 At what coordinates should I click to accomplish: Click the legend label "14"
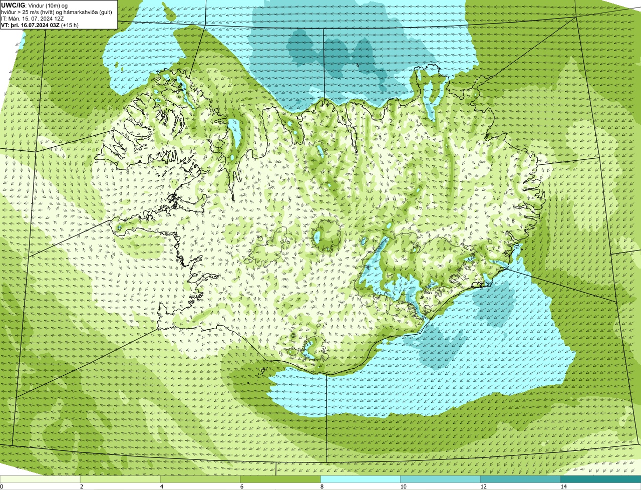click(563, 486)
